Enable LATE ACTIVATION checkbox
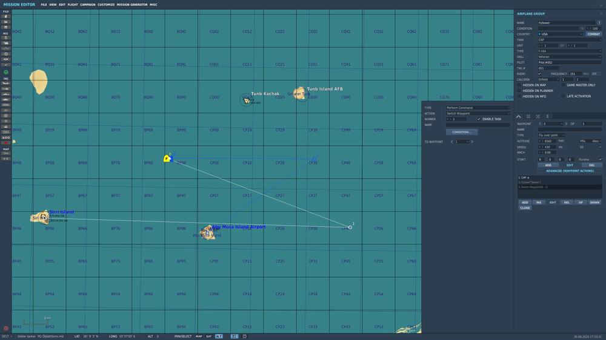Screen dimensions: 606x340 (563, 96)
